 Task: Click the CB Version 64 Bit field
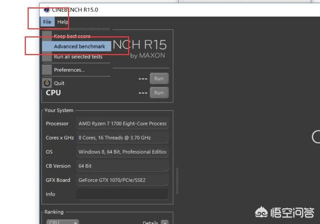point(122,166)
